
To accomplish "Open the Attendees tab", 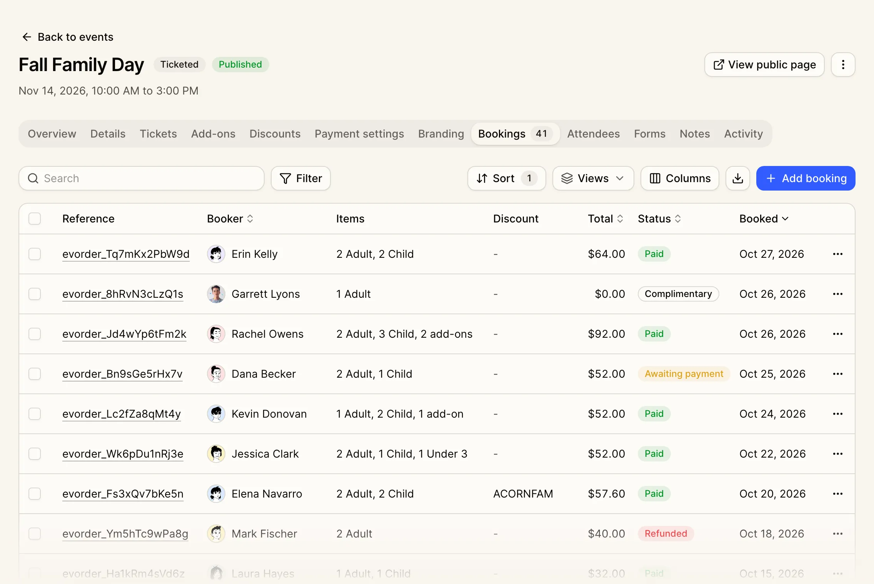I will 593,134.
